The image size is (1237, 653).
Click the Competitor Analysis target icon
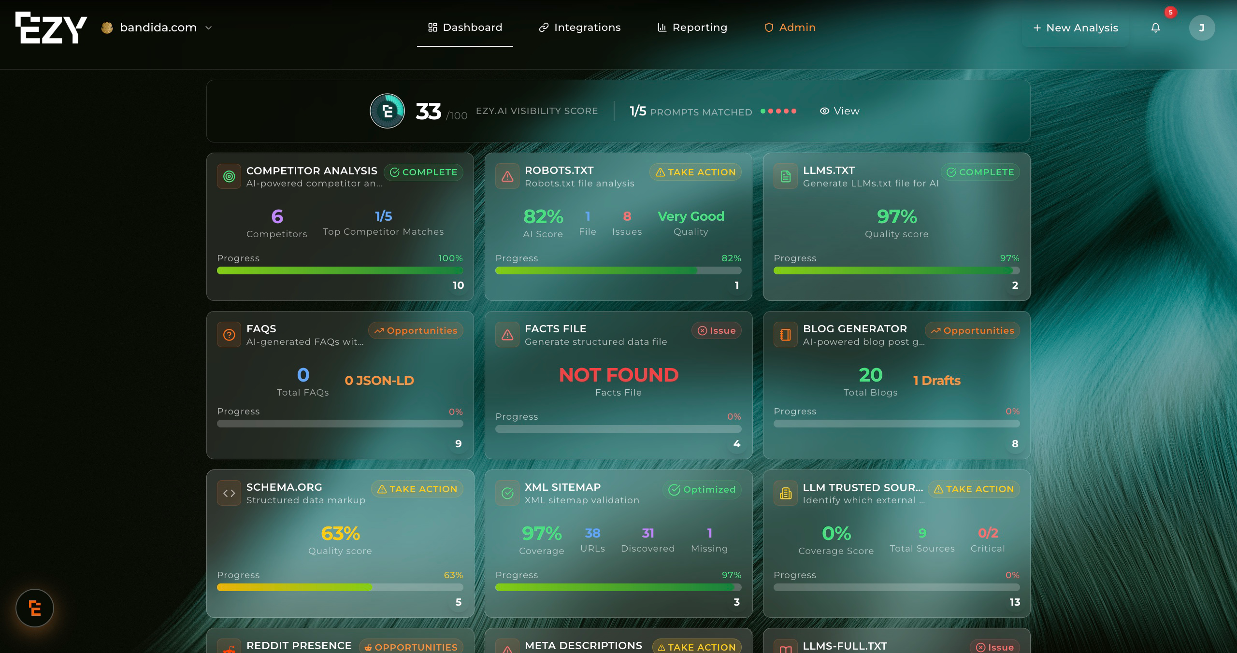click(229, 176)
